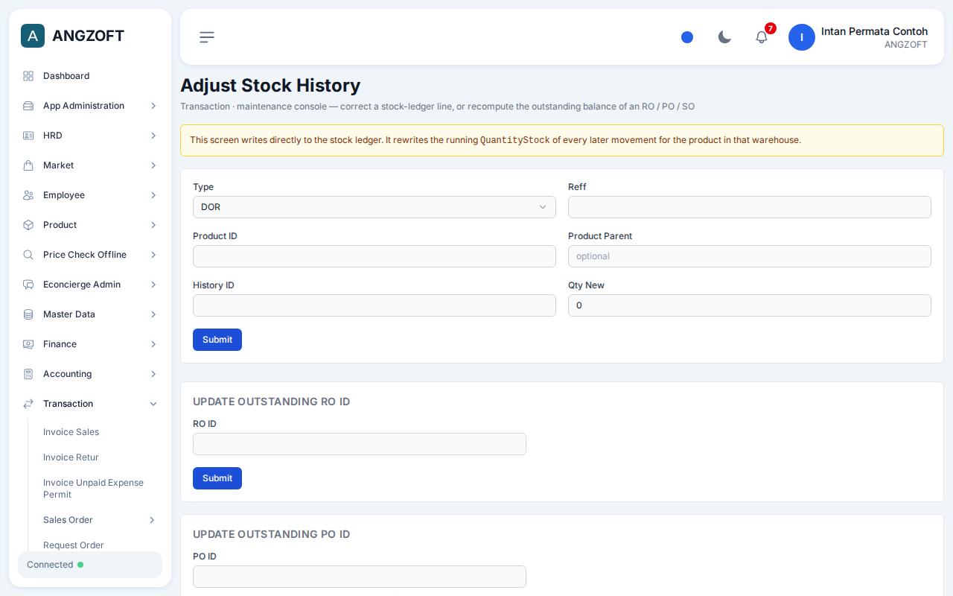The image size is (953, 596).
Task: Click the Connected status indicator
Action: [x=90, y=565]
